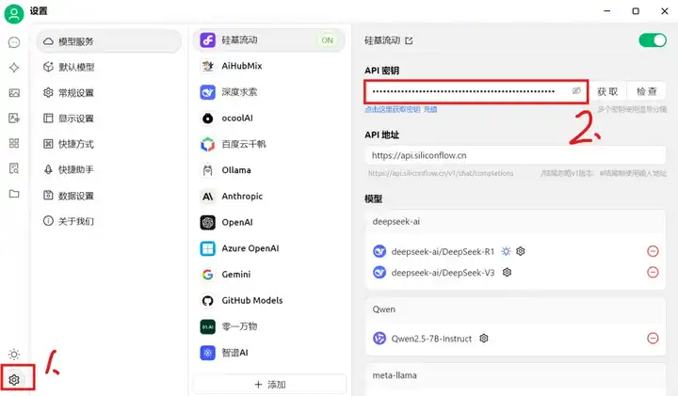Open the chat assistant sidebar icon
The image size is (678, 396).
[x=14, y=42]
